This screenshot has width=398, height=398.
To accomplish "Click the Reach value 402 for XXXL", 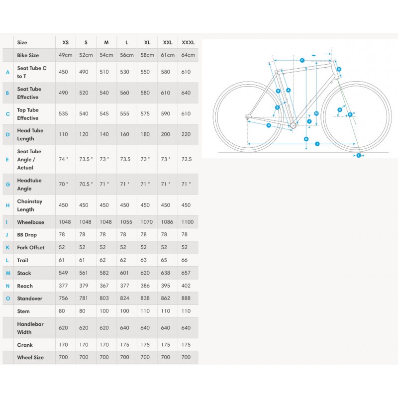I will click(x=186, y=286).
